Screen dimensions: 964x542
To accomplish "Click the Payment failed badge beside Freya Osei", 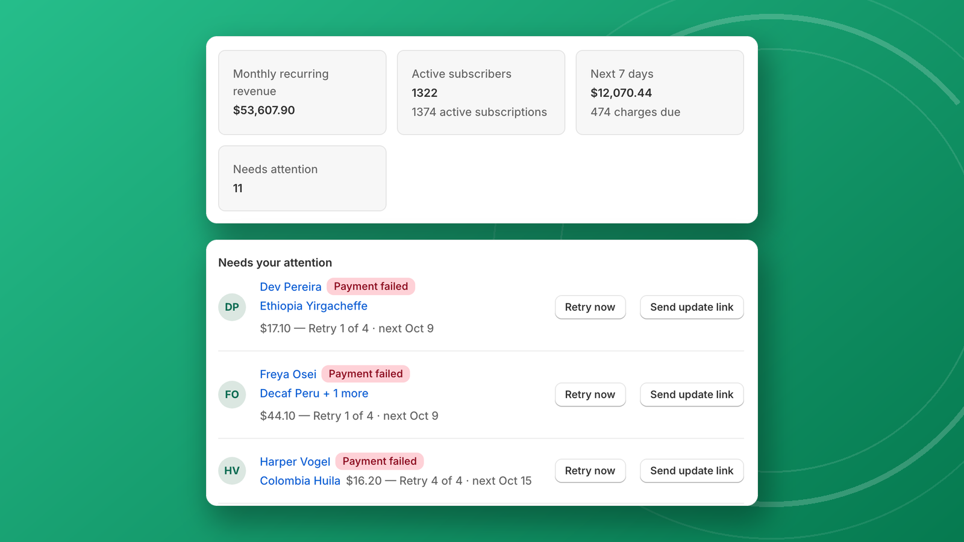I will 366,374.
